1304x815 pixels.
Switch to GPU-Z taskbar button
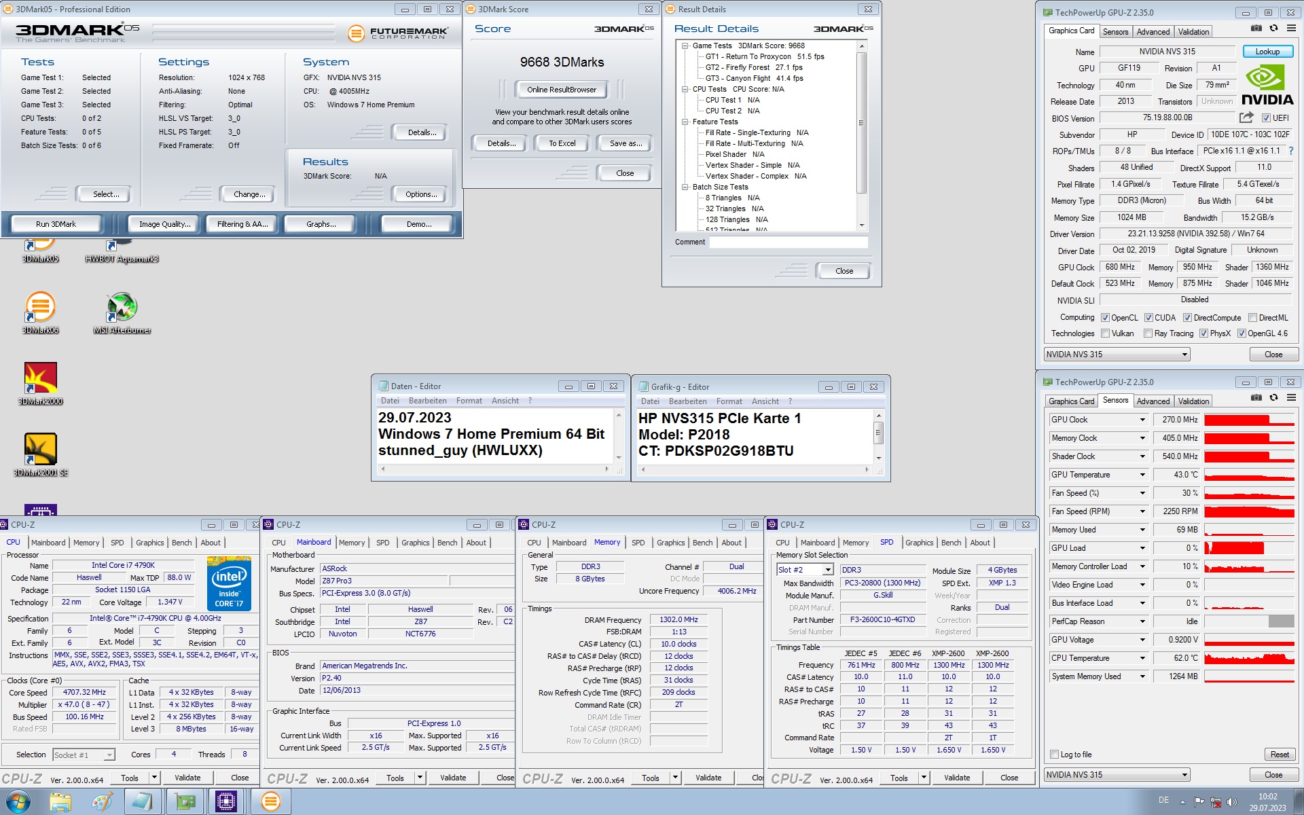coord(185,802)
